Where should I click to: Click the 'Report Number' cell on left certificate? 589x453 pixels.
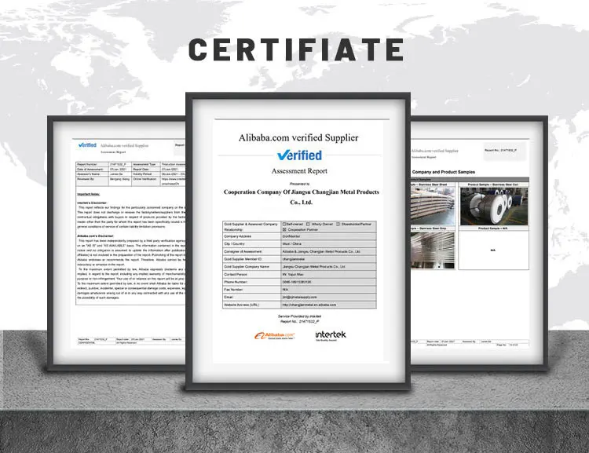click(x=92, y=165)
